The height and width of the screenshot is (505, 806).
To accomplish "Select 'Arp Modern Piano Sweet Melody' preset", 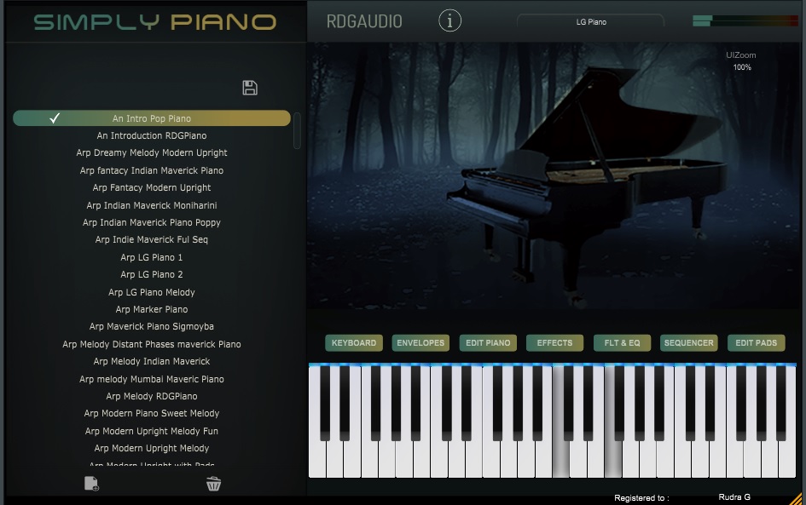I will (x=152, y=413).
